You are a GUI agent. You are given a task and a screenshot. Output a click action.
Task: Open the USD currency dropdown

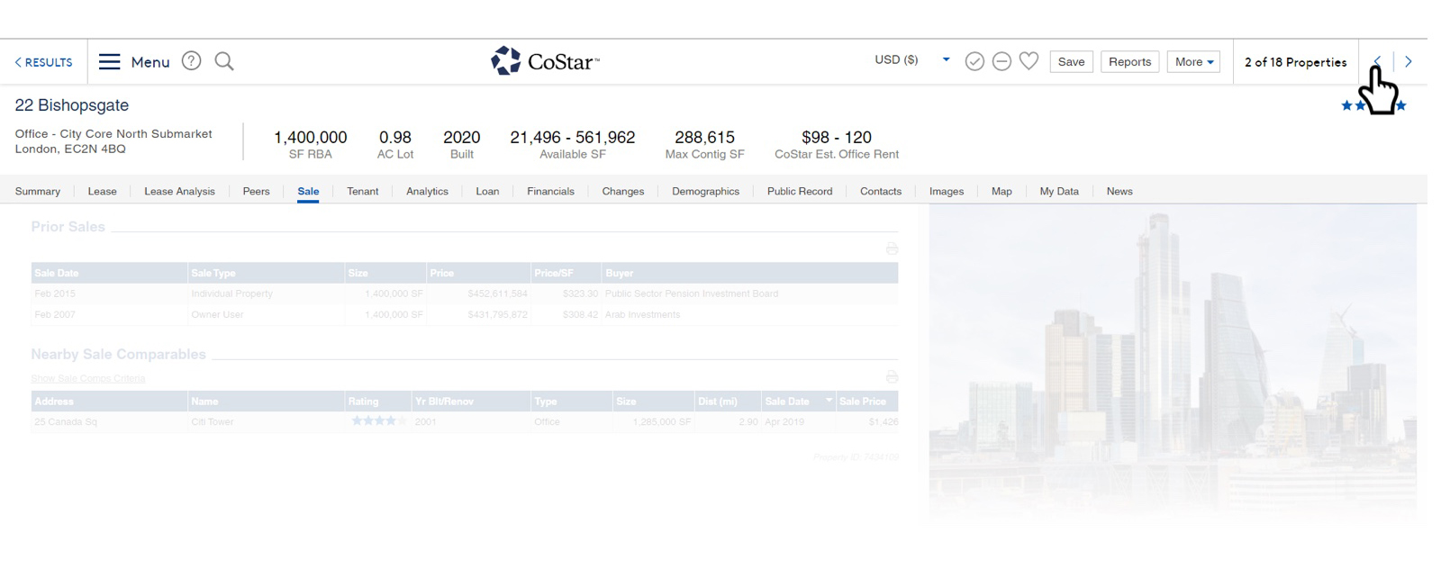(x=946, y=60)
